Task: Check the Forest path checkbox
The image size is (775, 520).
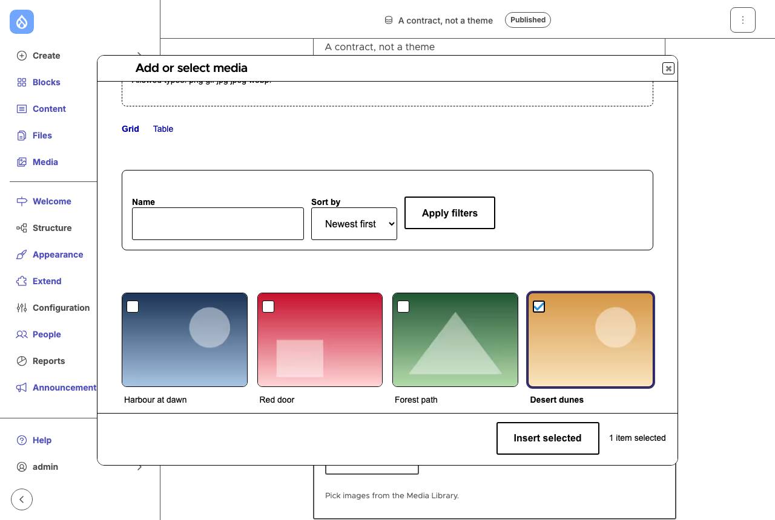Action: click(403, 307)
